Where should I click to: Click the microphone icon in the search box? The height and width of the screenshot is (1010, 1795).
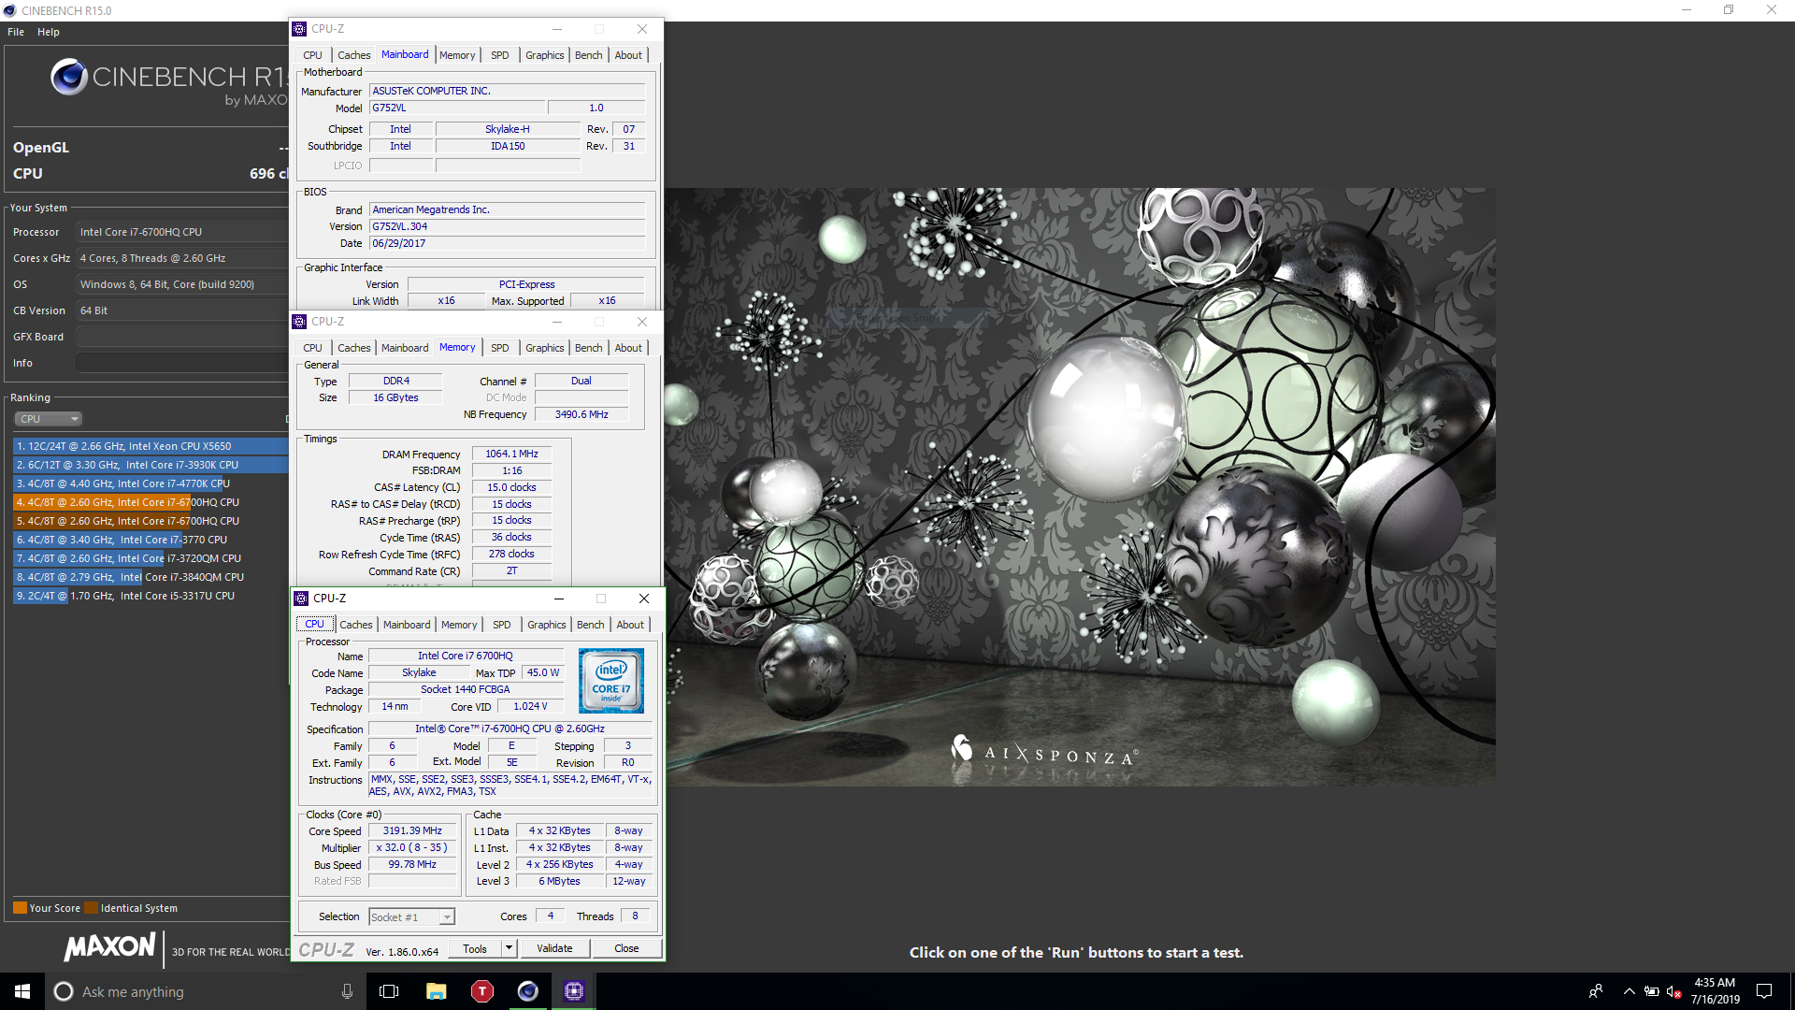(347, 991)
